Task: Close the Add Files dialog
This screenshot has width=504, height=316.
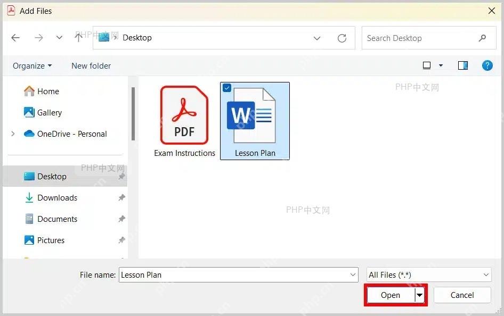Action: [491, 11]
